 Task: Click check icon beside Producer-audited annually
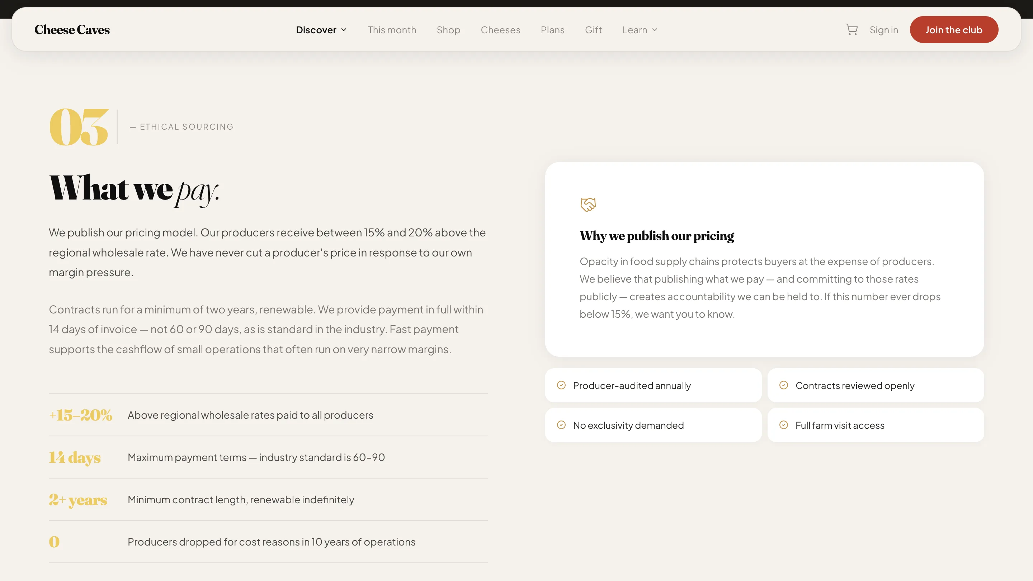click(561, 385)
